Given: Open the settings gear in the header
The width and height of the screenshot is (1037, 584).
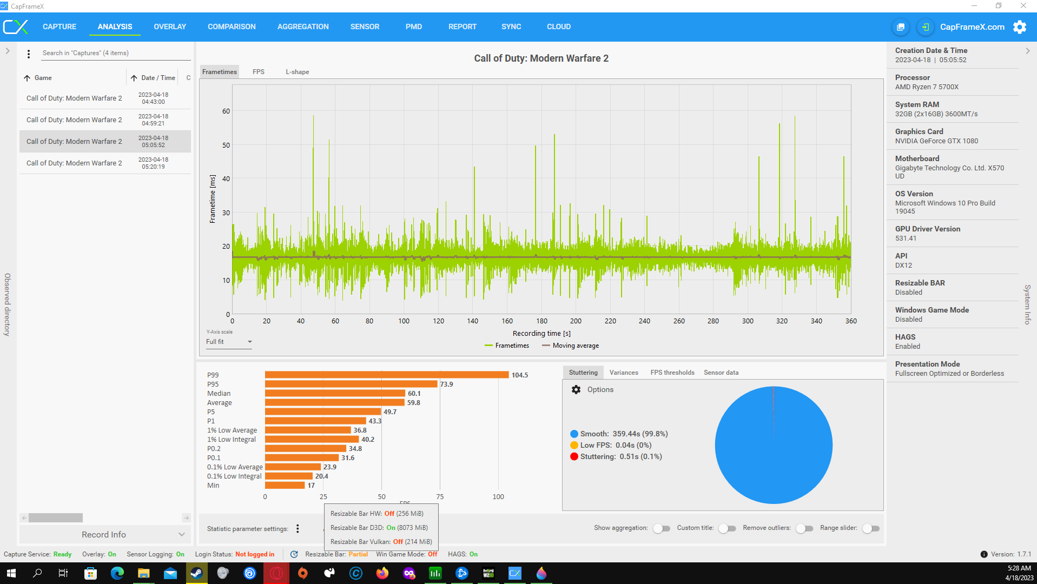Looking at the screenshot, I should pyautogui.click(x=1020, y=27).
